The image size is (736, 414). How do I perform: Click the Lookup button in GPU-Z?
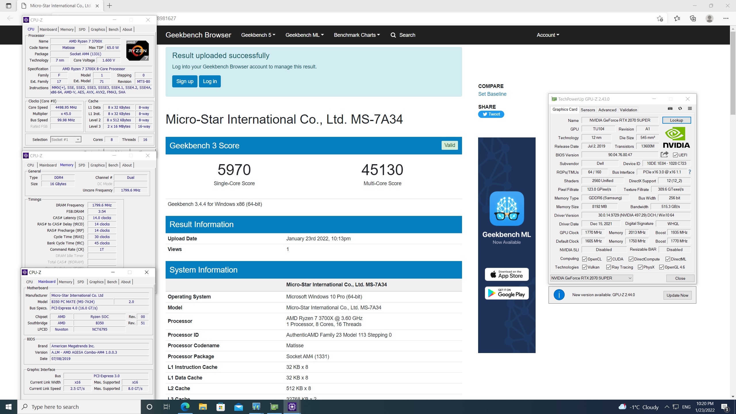pyautogui.click(x=676, y=120)
